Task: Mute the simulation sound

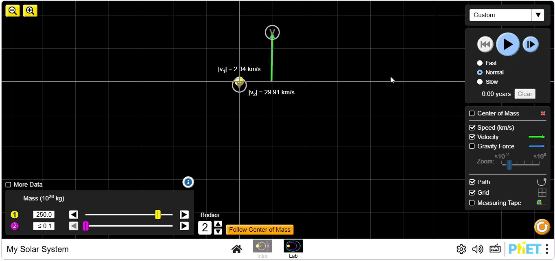Action: tap(478, 249)
